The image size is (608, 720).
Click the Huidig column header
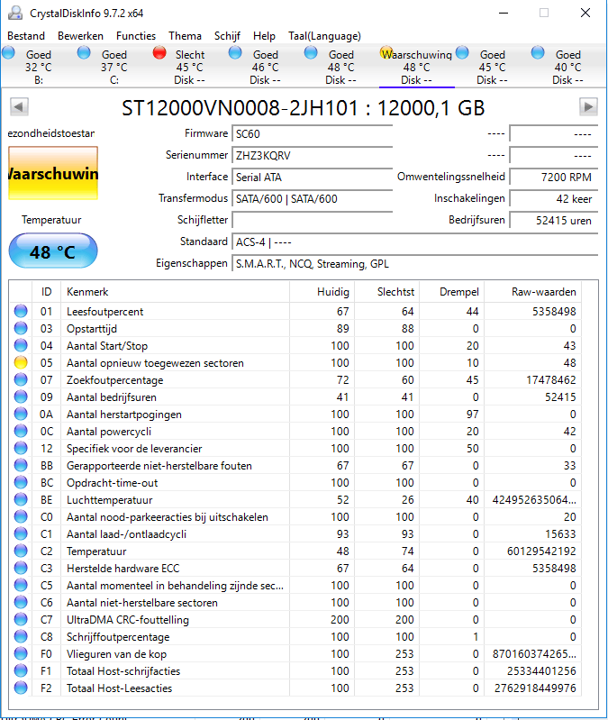coord(322,292)
